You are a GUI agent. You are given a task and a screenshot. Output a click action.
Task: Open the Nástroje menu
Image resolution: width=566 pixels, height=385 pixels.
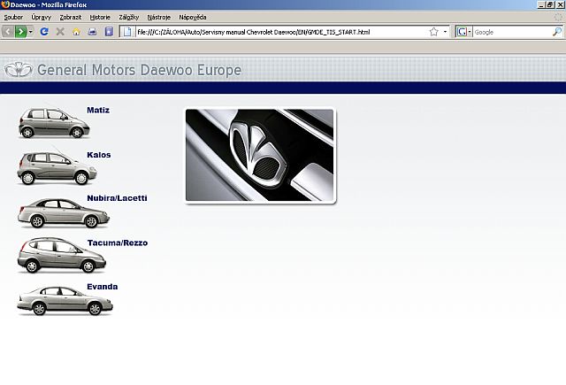159,17
